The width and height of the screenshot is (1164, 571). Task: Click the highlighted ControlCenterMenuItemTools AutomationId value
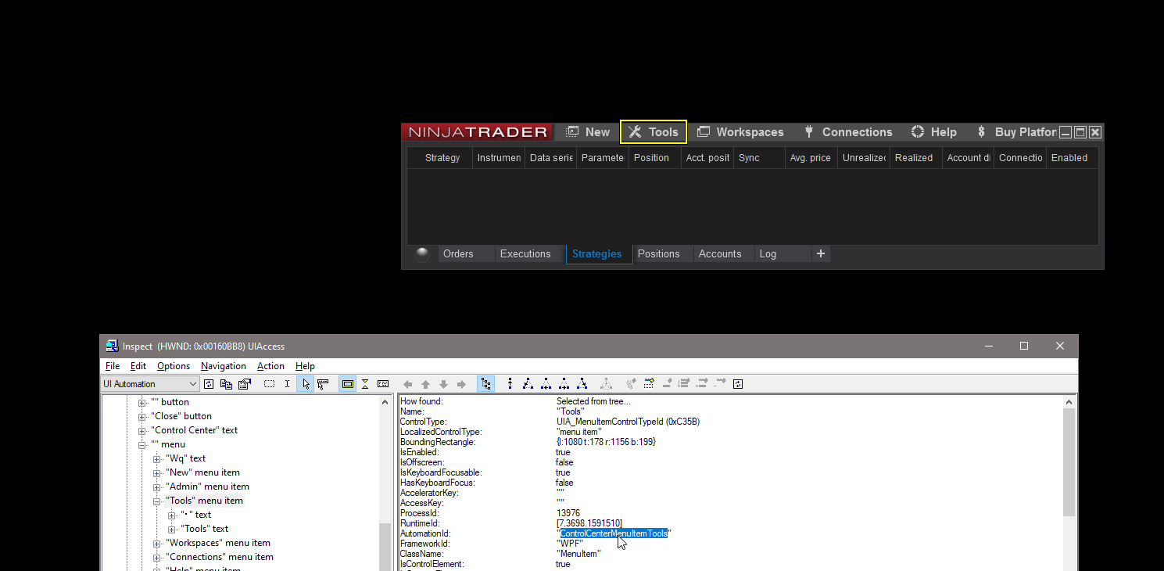tap(614, 533)
